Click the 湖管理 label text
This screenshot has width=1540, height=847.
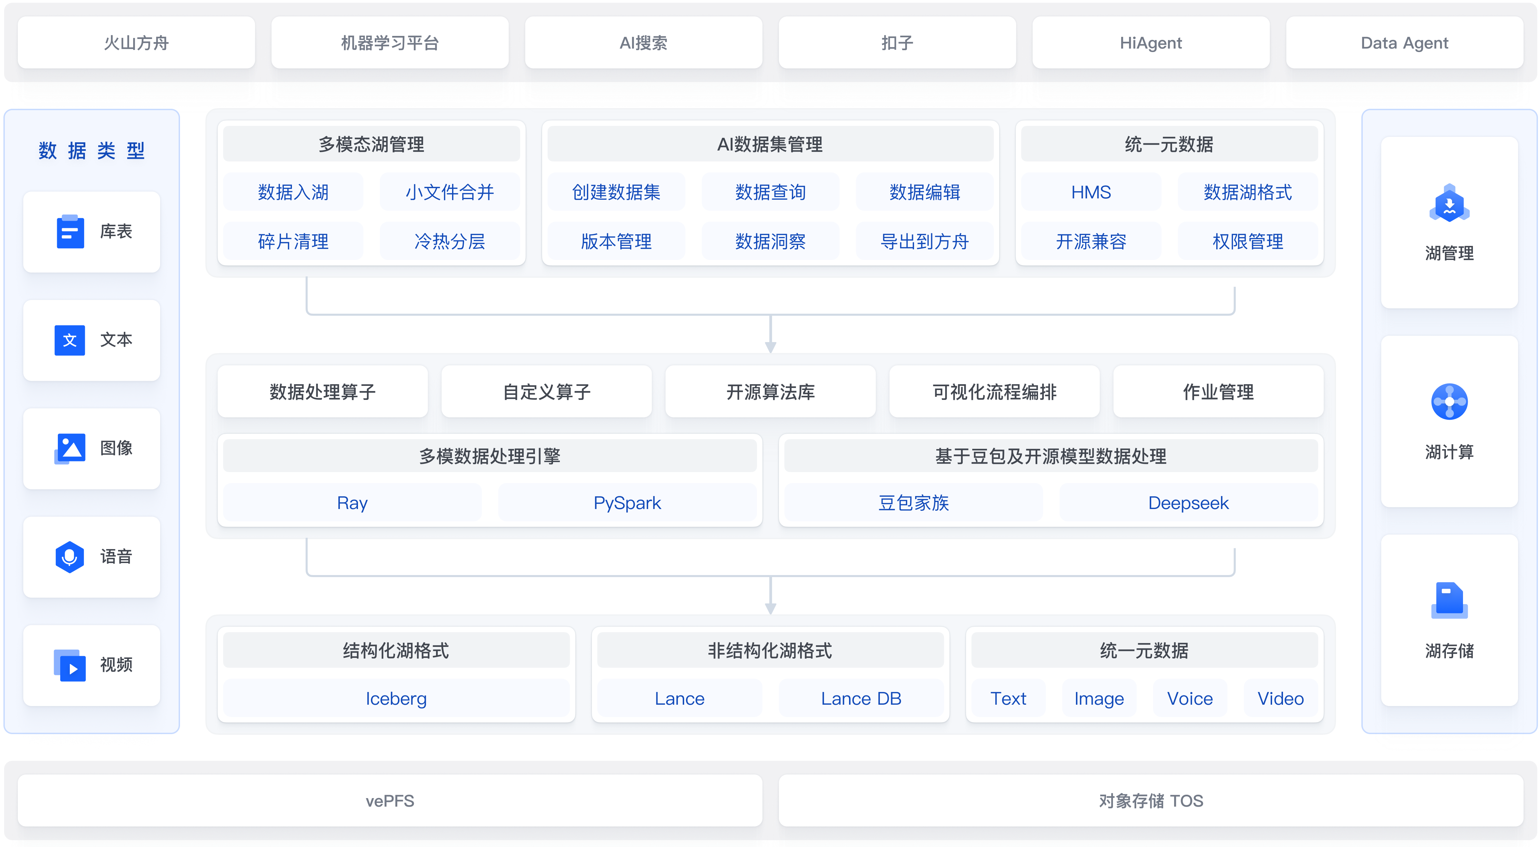pos(1449,253)
